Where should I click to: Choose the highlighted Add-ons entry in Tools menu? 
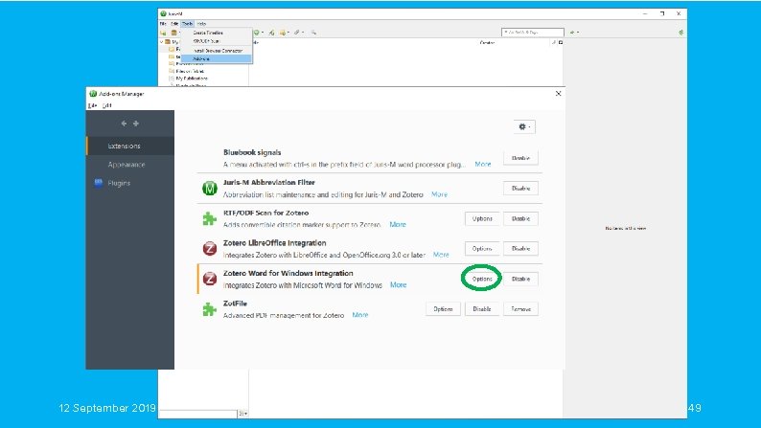click(217, 58)
